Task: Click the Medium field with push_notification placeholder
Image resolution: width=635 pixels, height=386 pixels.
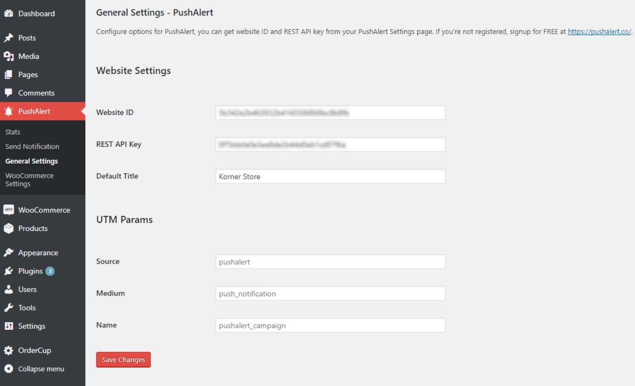Action: 330,293
